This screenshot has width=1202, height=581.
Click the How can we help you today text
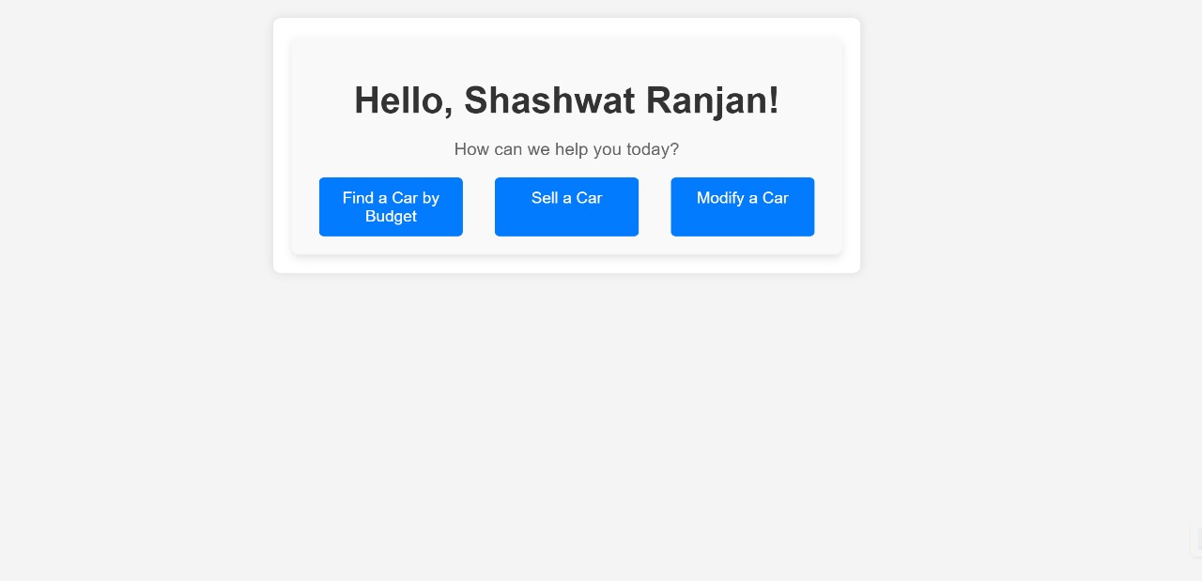point(566,149)
